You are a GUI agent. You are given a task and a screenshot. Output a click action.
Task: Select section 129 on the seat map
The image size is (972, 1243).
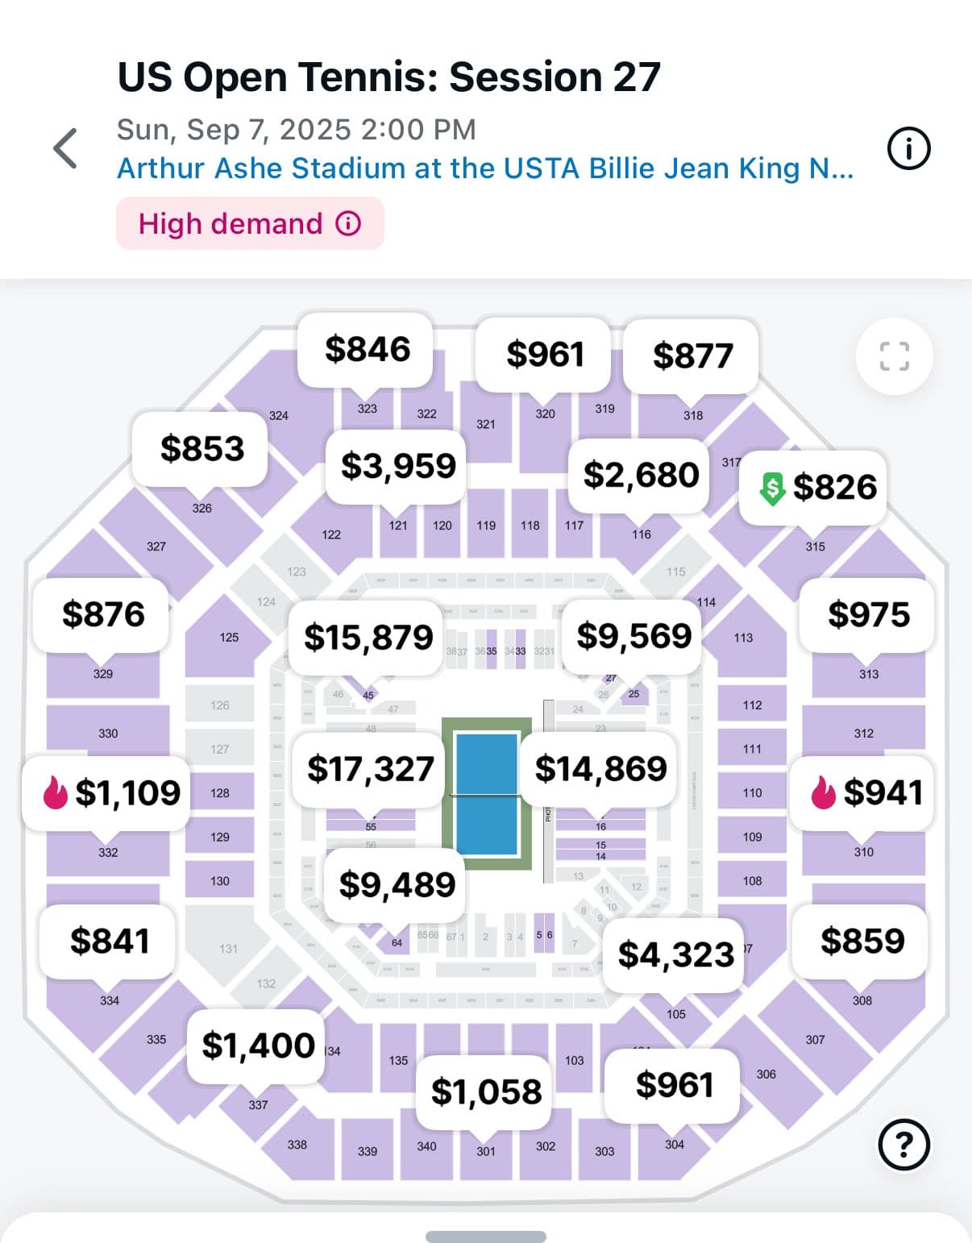coord(220,837)
